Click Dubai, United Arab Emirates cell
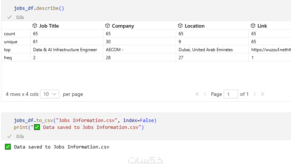The image size is (291, 167). (206, 50)
